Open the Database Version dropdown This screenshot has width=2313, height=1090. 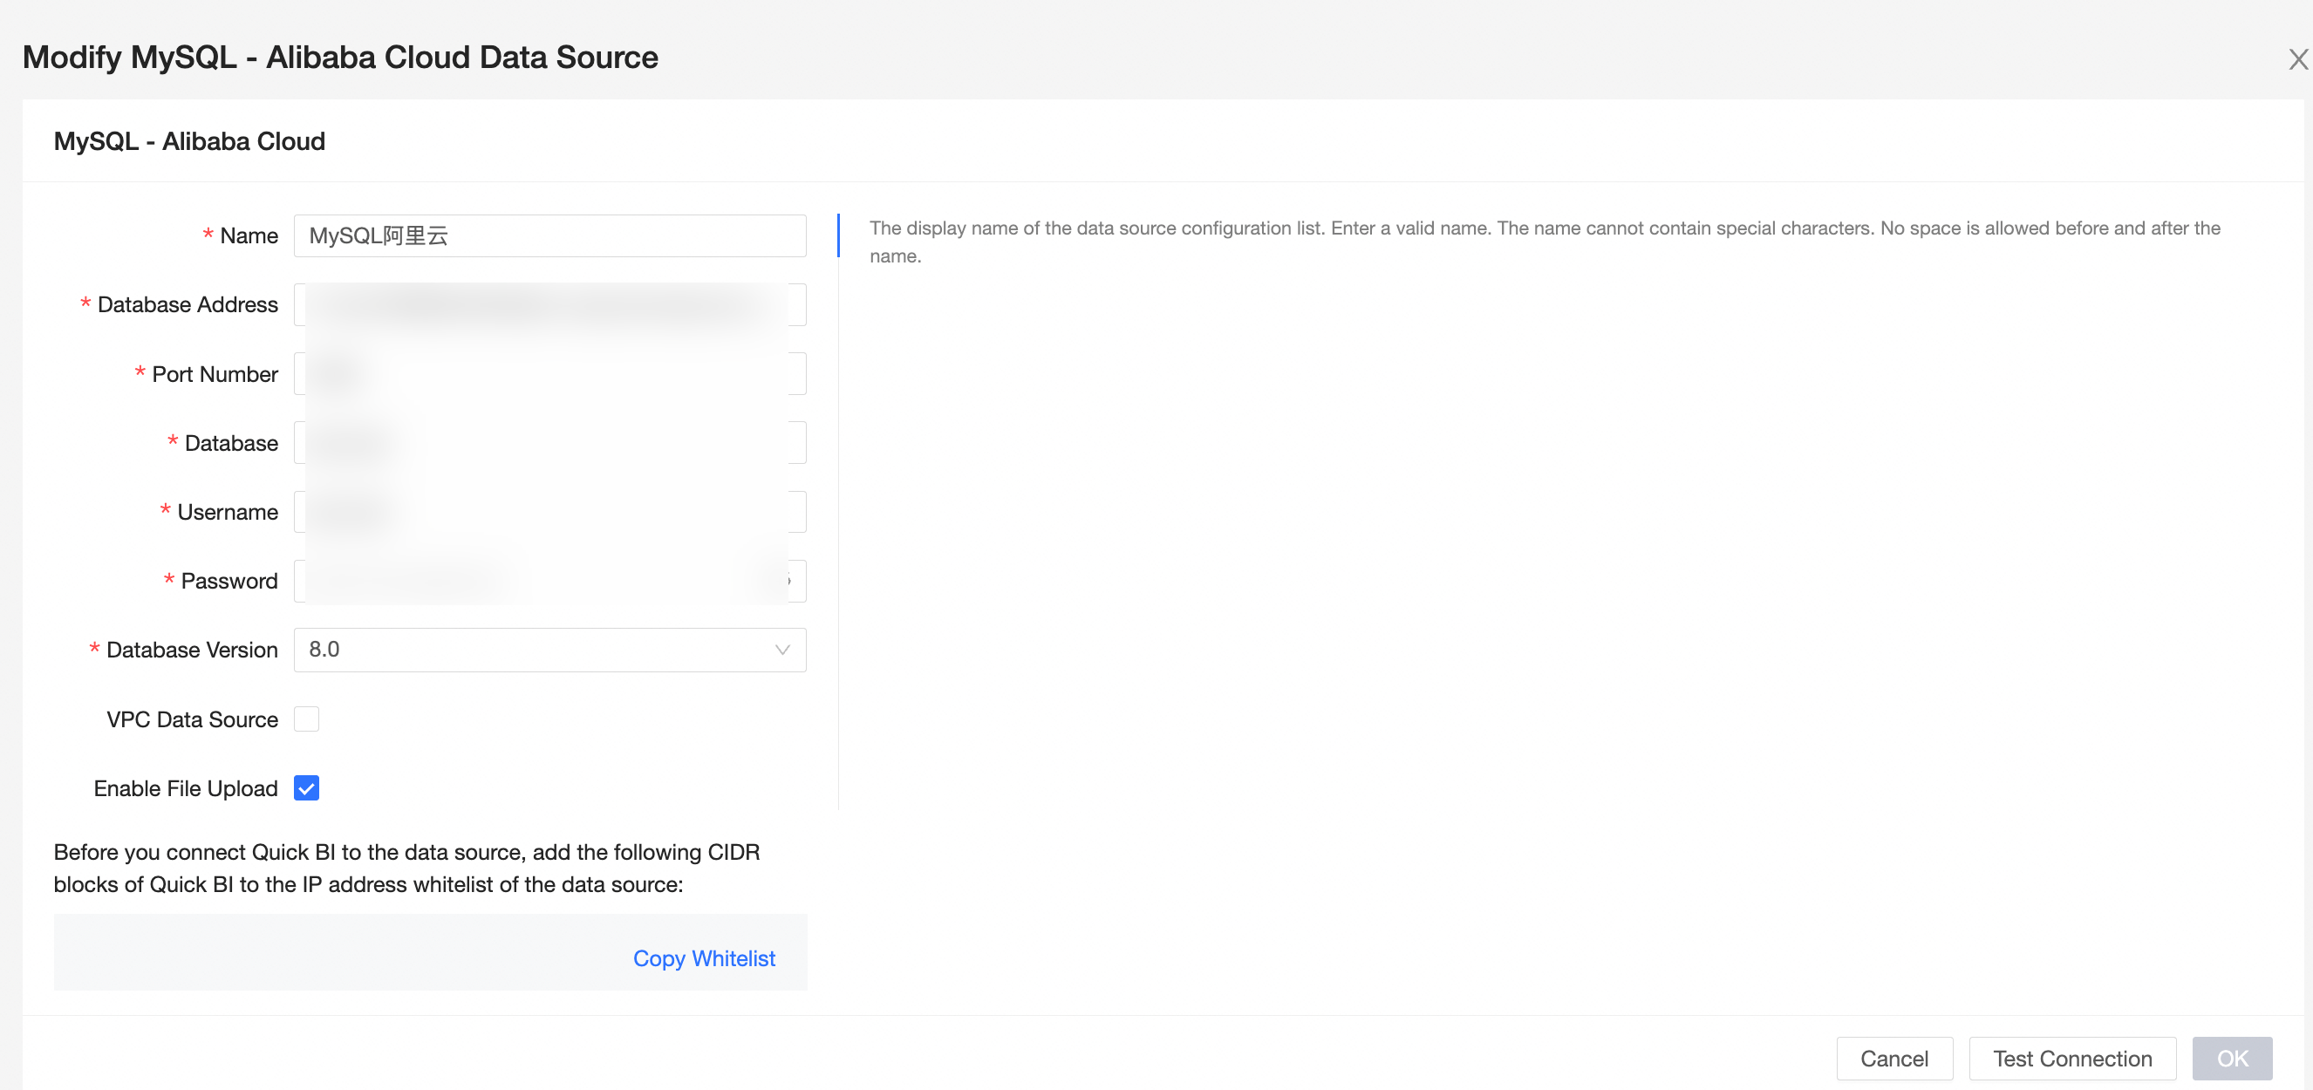click(549, 650)
